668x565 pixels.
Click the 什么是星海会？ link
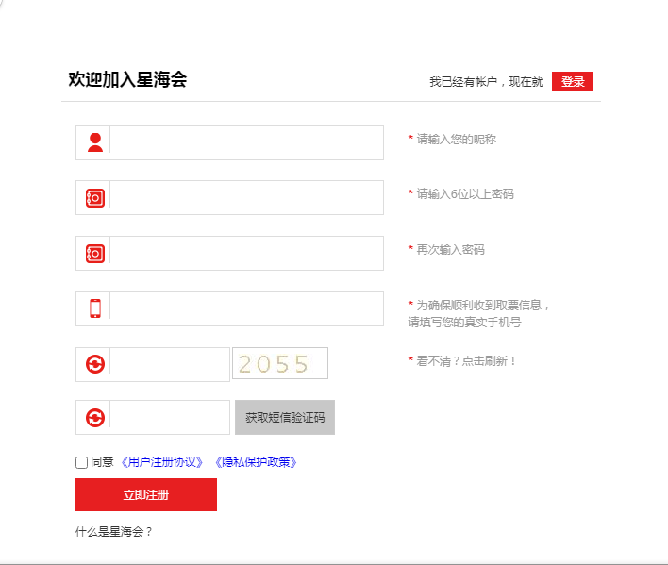coord(114,532)
